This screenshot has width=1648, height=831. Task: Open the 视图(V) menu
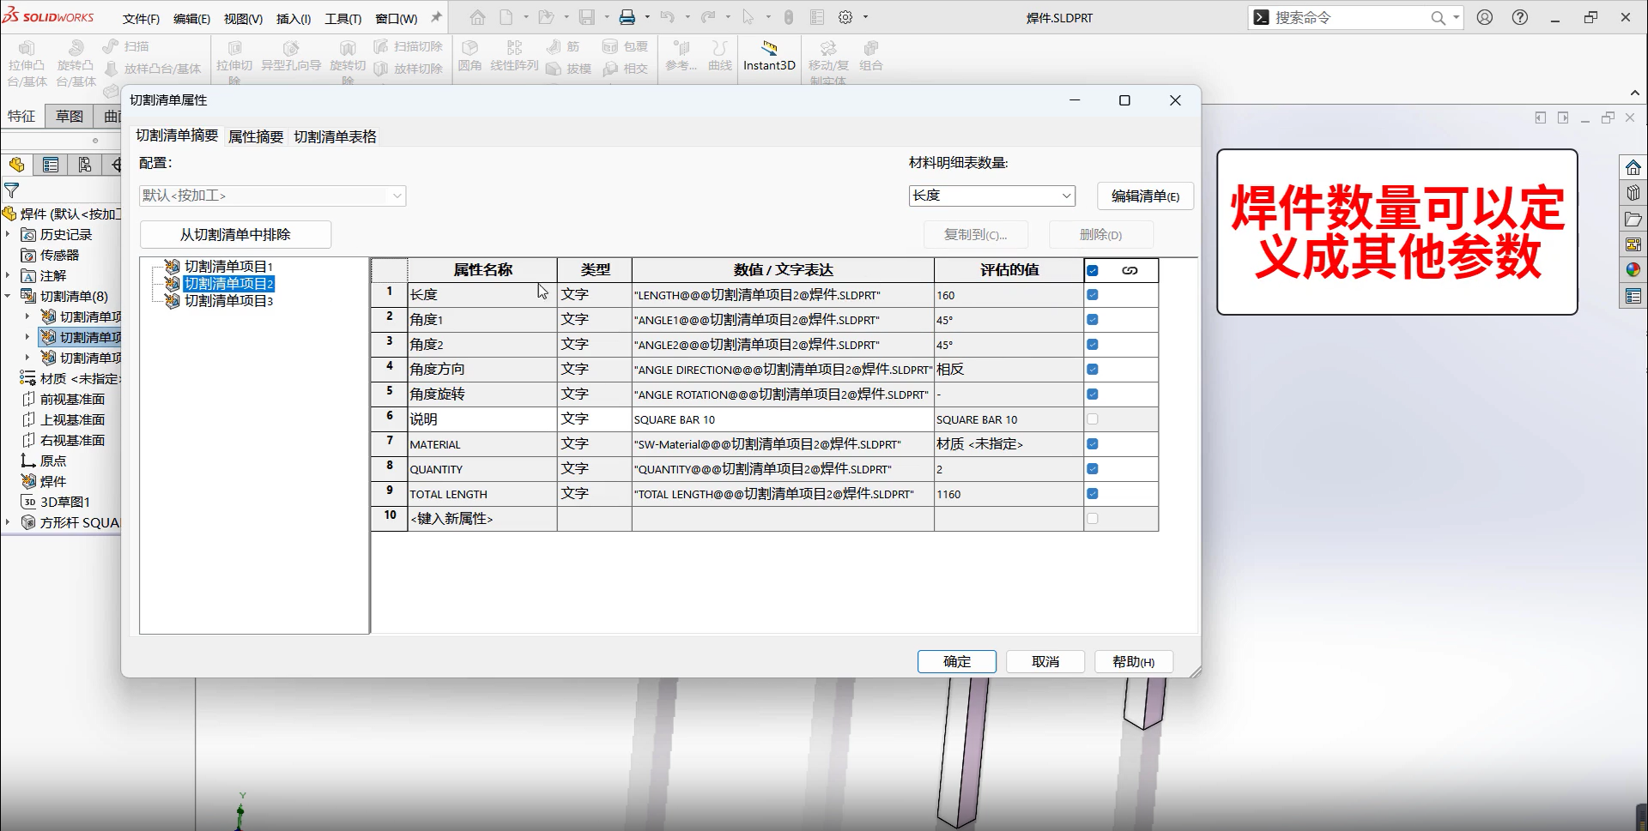243,18
